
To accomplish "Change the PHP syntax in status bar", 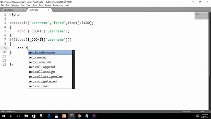I will pos(203,111).
